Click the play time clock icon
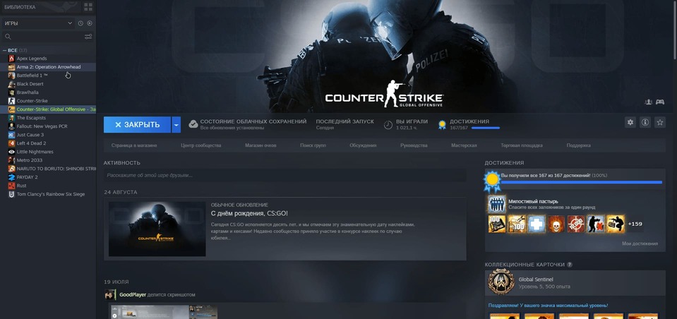 point(388,125)
